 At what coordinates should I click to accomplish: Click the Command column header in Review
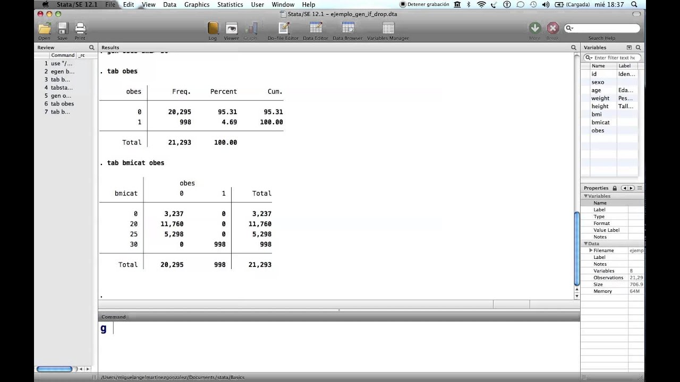[63, 55]
